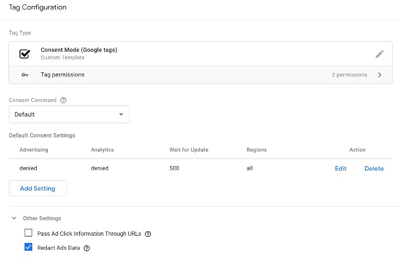Click the Tag Configuration heading
Image resolution: width=401 pixels, height=258 pixels.
38,7
